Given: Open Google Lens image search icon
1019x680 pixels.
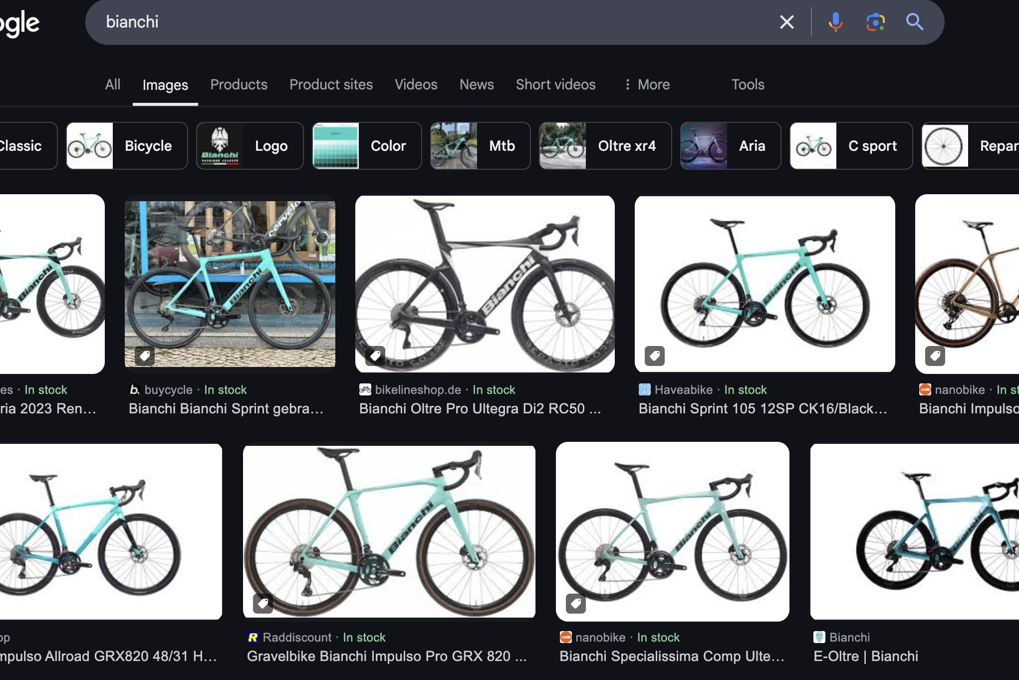Looking at the screenshot, I should point(875,22).
